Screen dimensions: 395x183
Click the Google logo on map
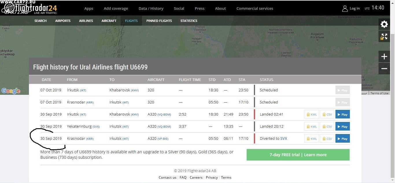[11, 91]
